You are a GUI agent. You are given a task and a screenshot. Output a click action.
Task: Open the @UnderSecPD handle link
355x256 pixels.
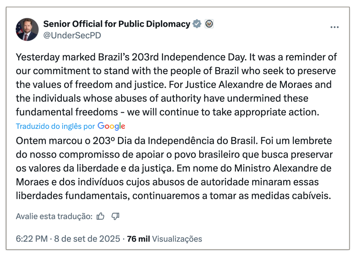pyautogui.click(x=72, y=36)
